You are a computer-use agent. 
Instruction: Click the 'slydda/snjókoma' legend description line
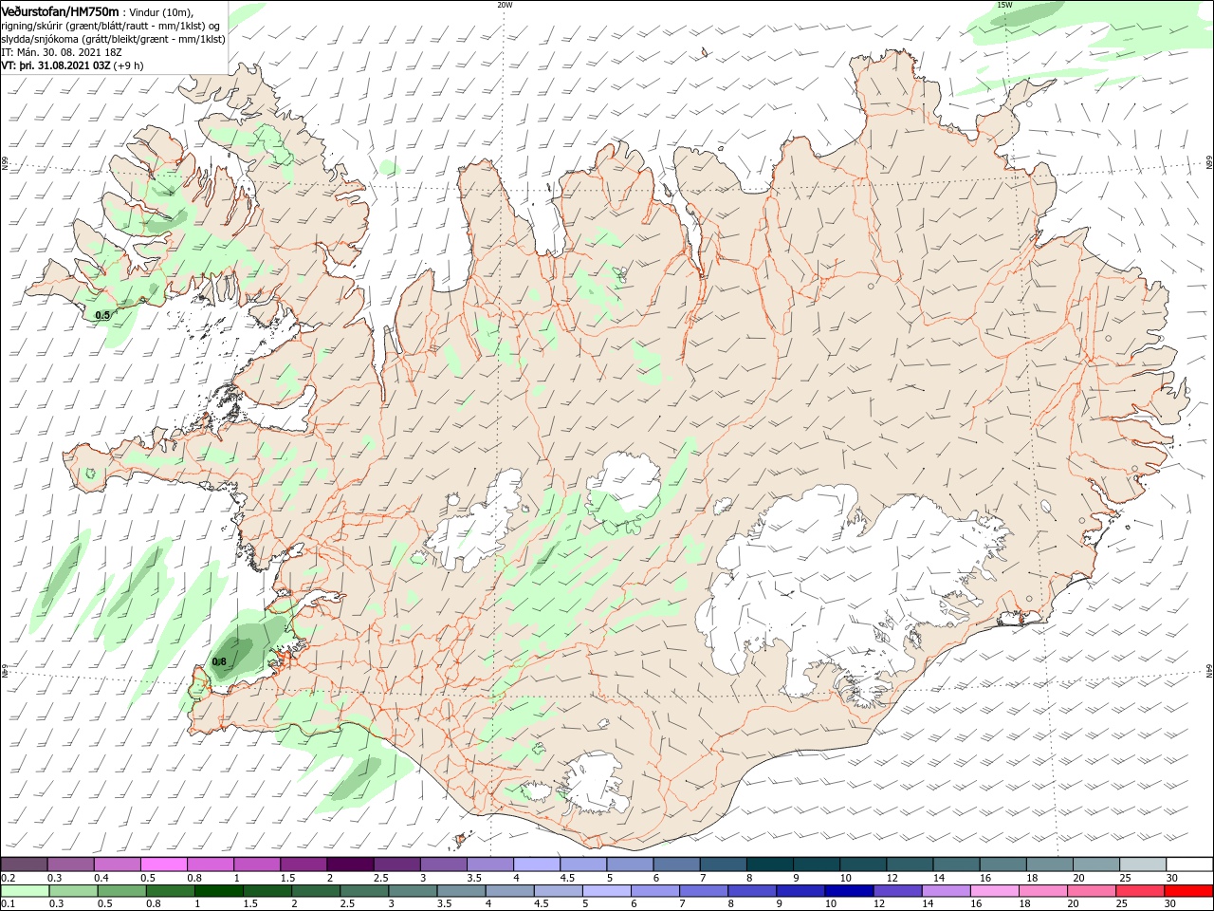(113, 39)
